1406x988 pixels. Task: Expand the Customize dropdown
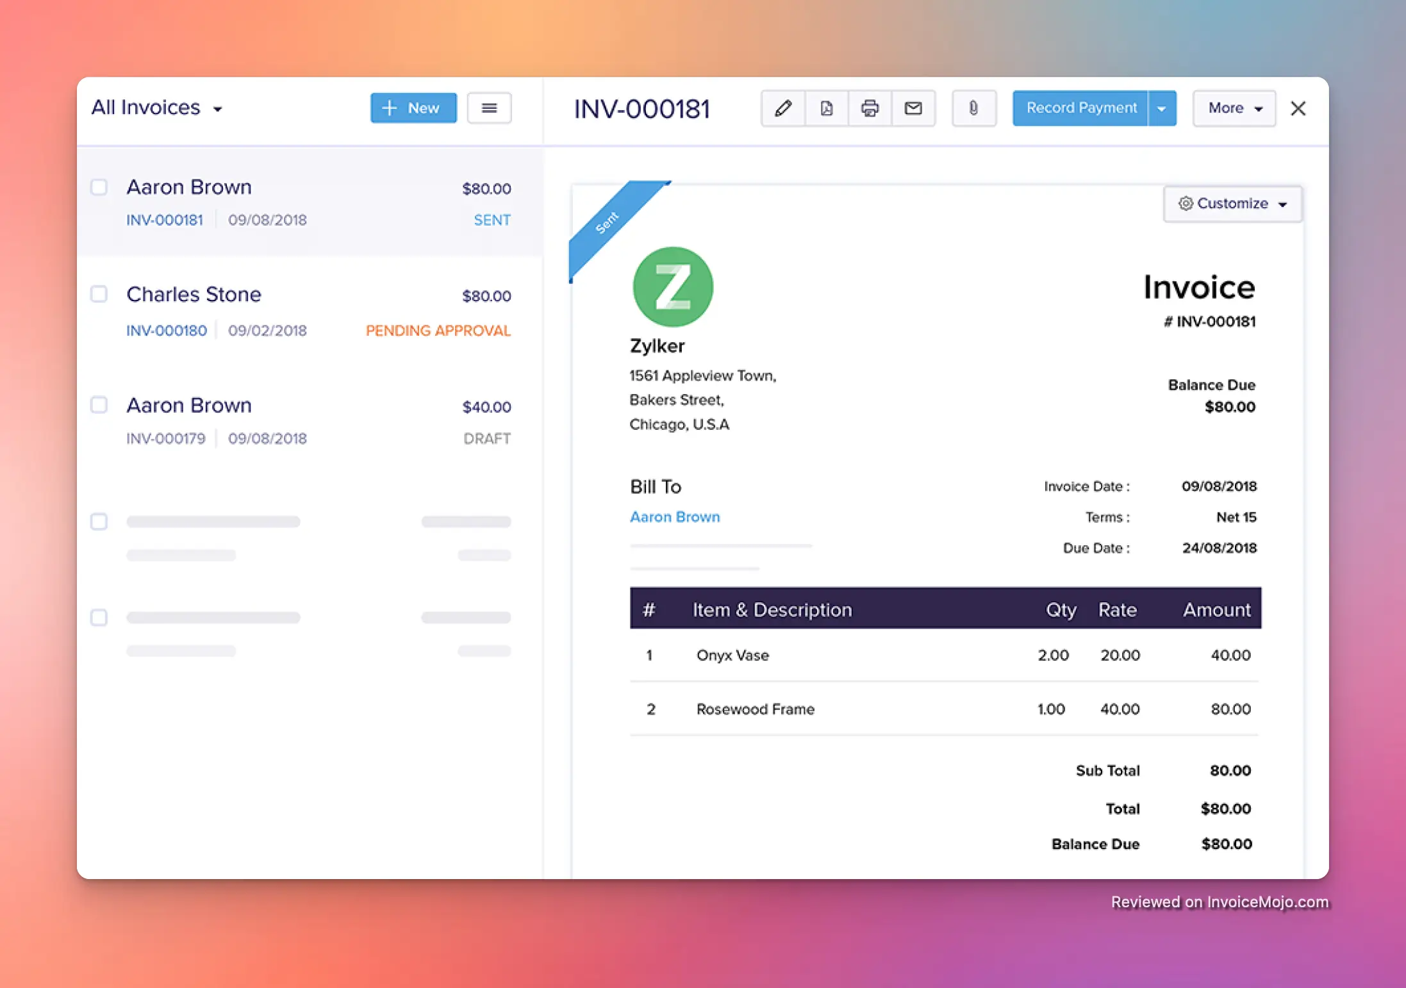point(1232,204)
